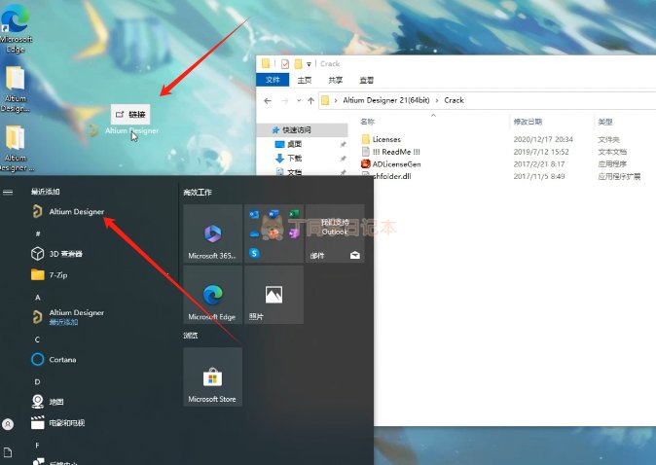
Task: Sort by the 类型 column header
Action: (x=605, y=122)
